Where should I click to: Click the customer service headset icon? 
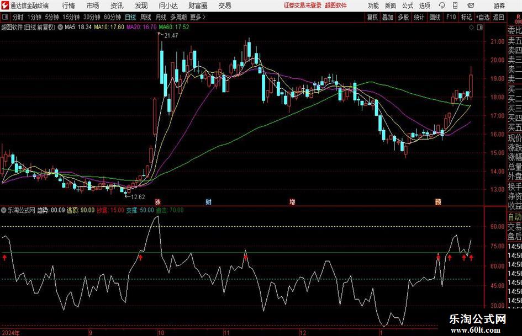pyautogui.click(x=442, y=6)
